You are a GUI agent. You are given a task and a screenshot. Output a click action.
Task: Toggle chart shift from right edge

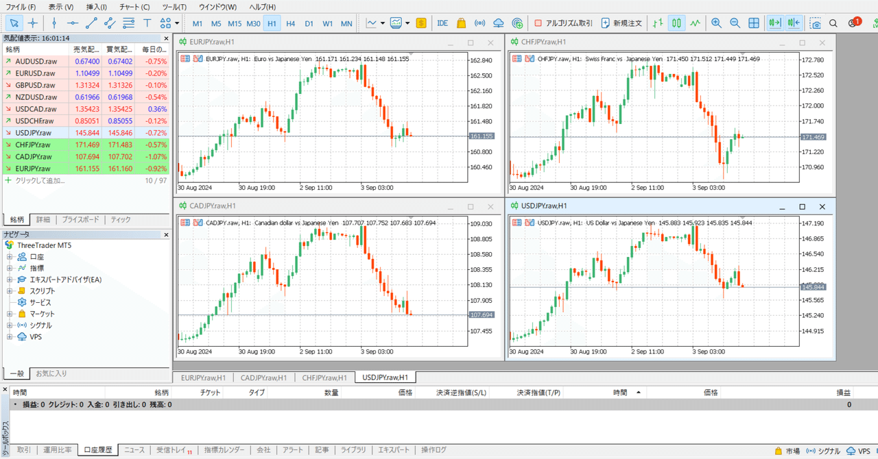794,23
